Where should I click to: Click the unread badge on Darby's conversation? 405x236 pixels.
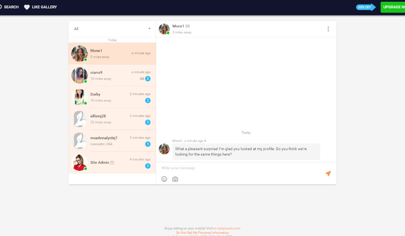click(x=148, y=101)
